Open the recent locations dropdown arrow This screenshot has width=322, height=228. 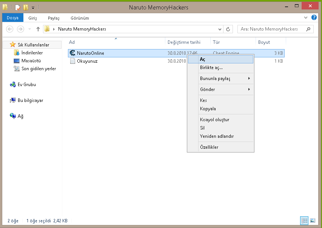(29, 29)
